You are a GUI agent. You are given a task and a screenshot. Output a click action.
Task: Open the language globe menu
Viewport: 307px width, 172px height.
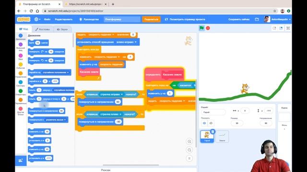coord(37,19)
